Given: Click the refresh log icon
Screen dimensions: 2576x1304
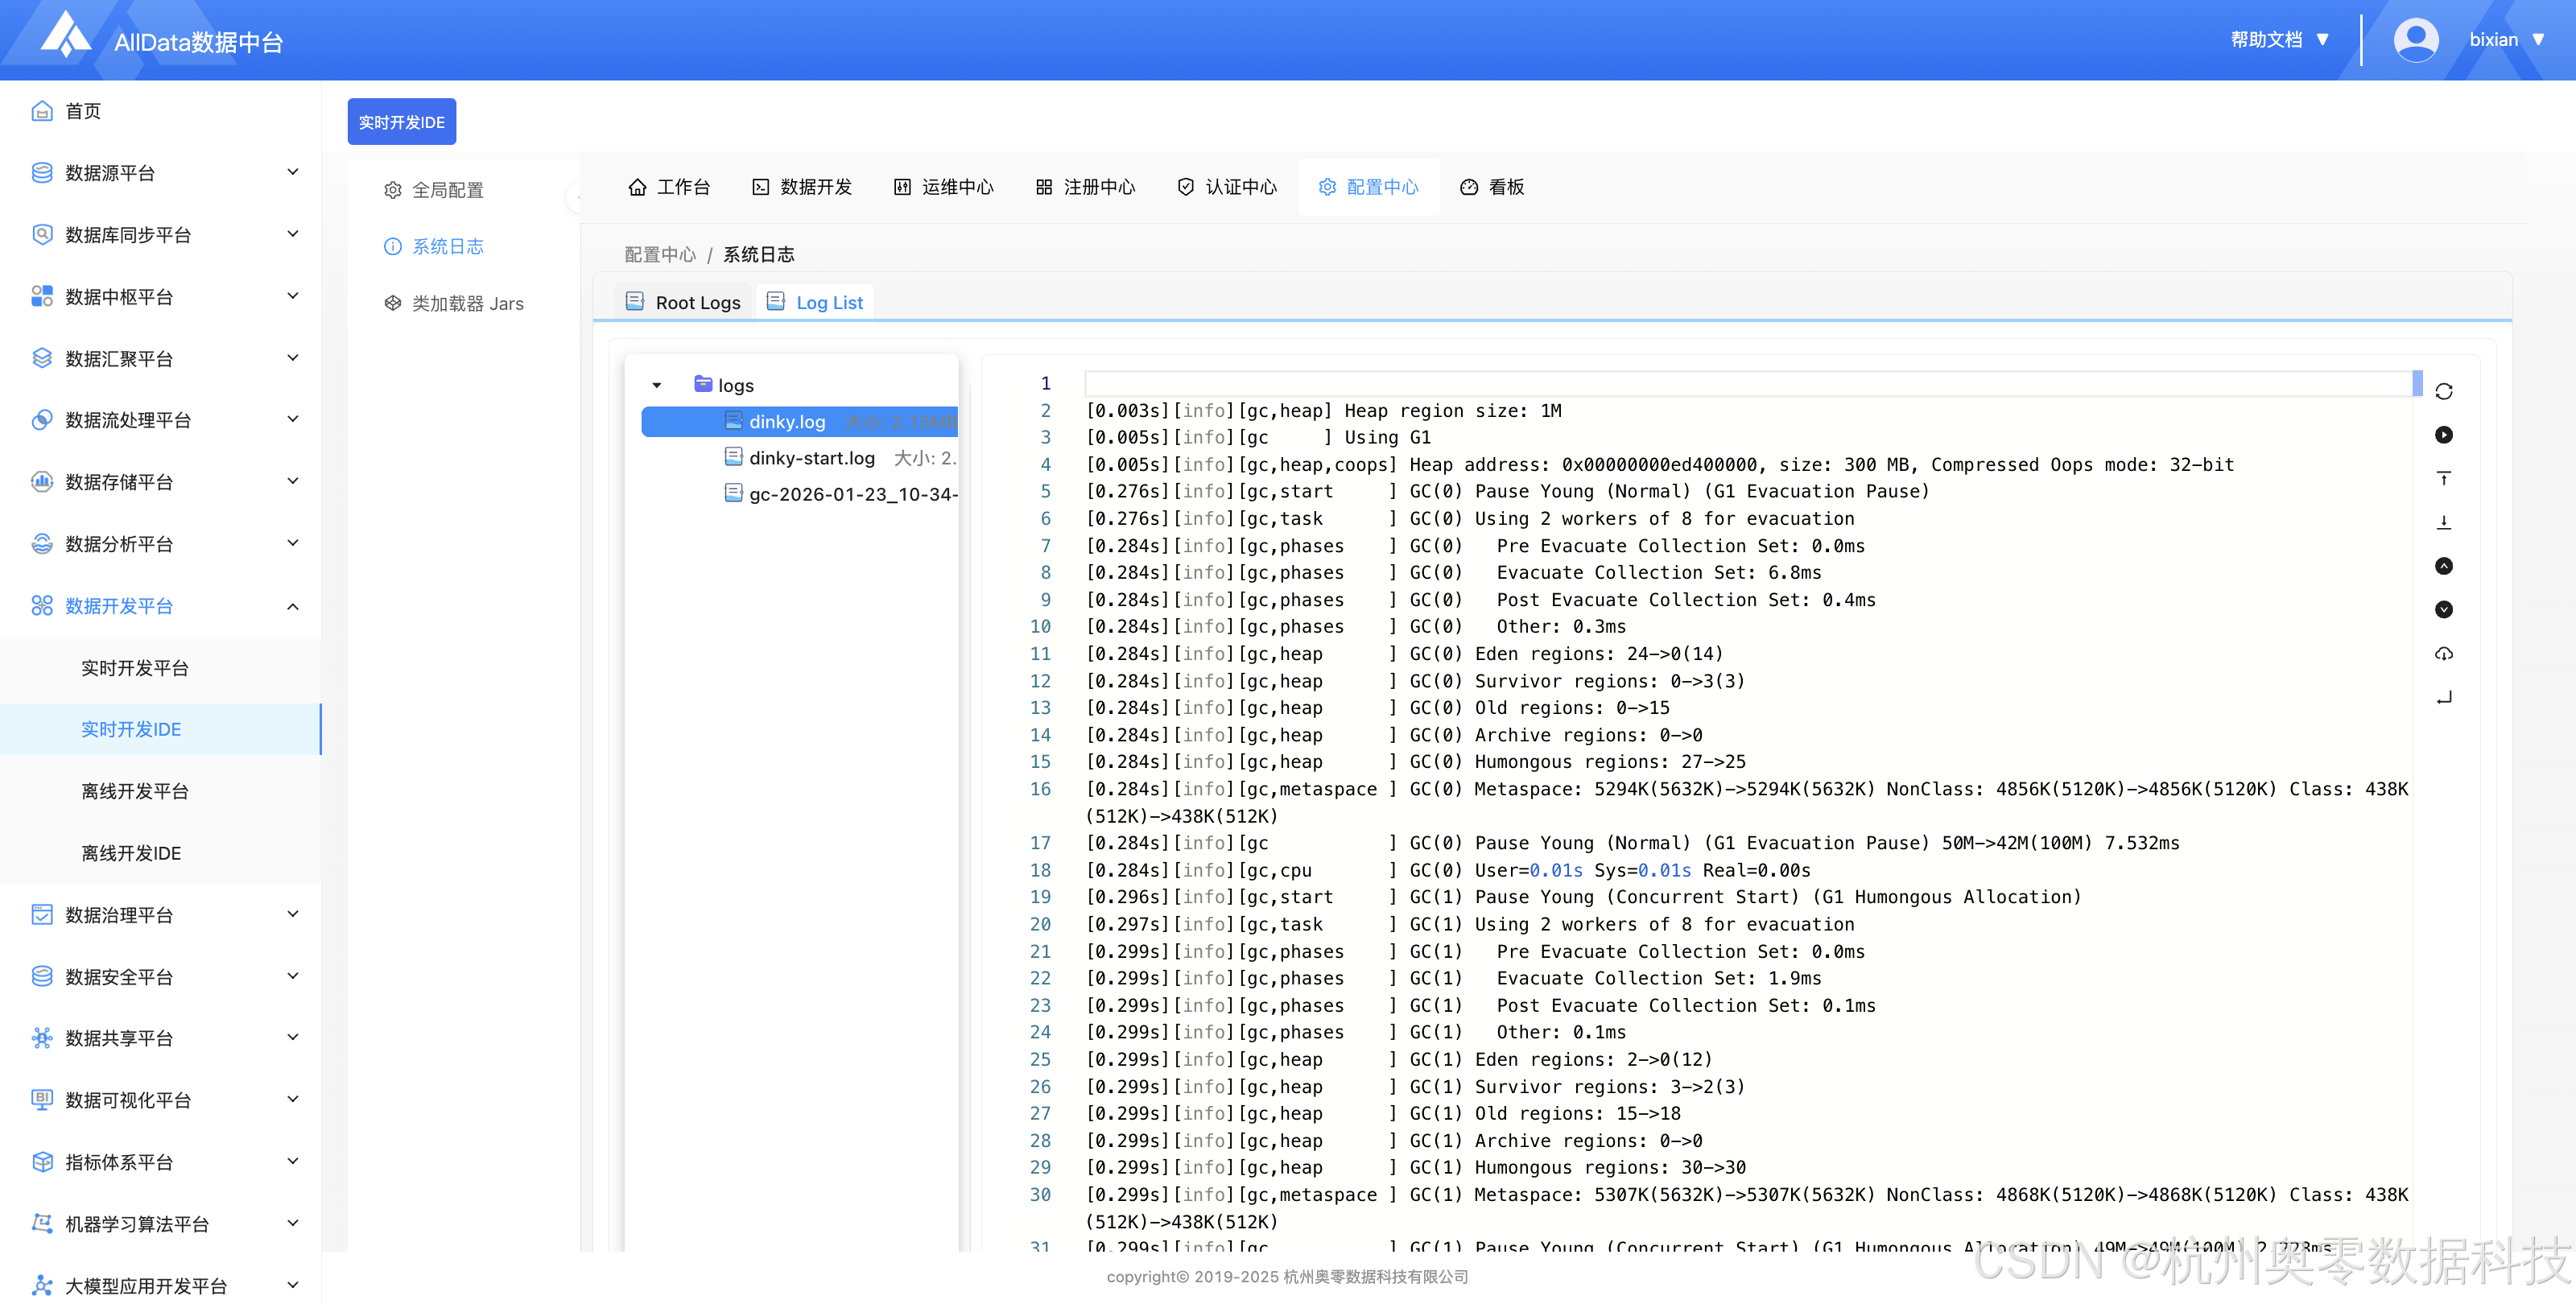Looking at the screenshot, I should (2443, 391).
